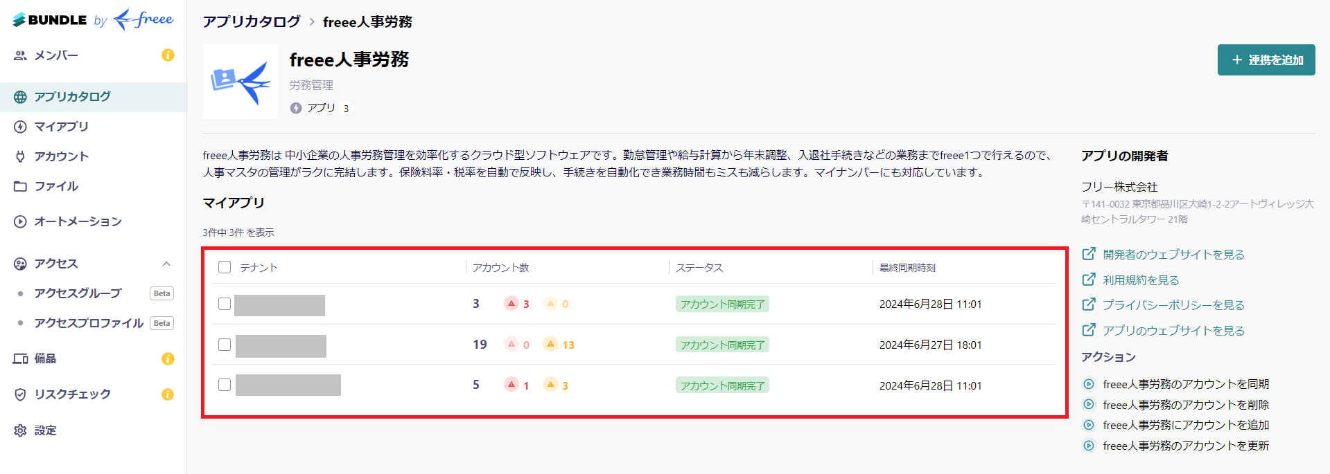Click the アカウント数 column header

[x=501, y=268]
